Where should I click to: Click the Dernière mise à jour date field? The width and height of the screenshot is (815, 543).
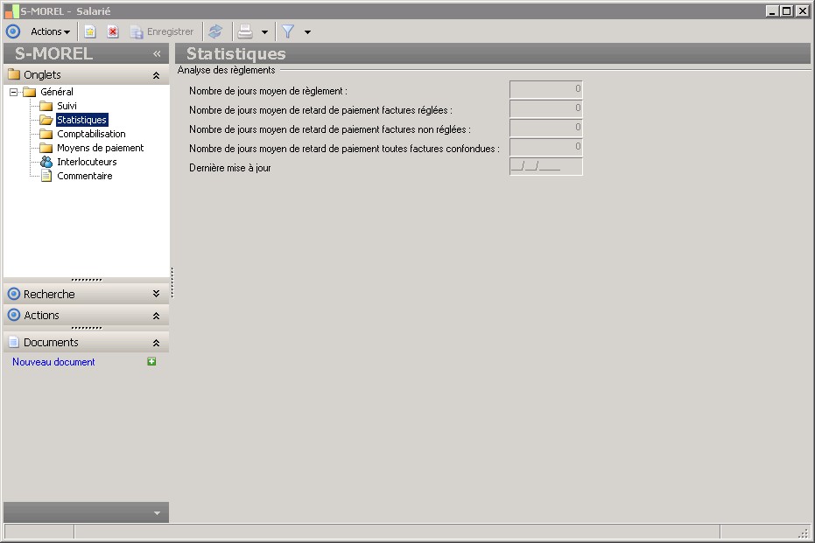(545, 167)
